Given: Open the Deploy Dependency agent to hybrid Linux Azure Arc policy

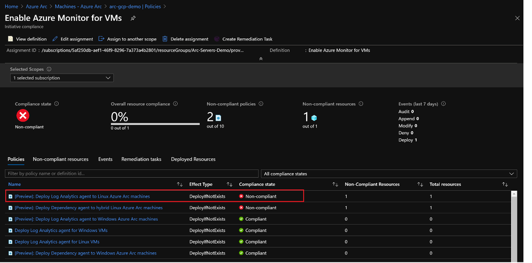Looking at the screenshot, I should click(88, 208).
